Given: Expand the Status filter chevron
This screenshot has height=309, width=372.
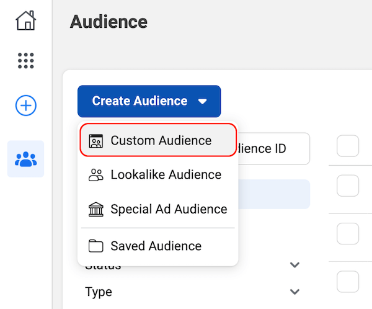Looking at the screenshot, I should [x=294, y=264].
